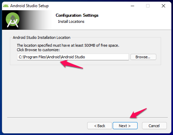
Task: Cancel the Android Studio setup
Action: (154, 126)
